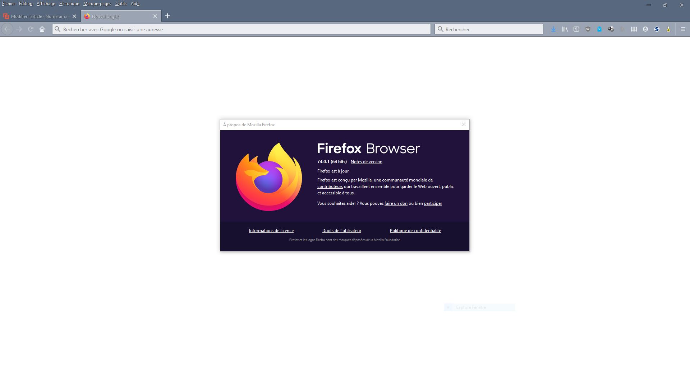Click the yellow flask extension icon
Screen dimensions: 690x373
click(x=668, y=29)
